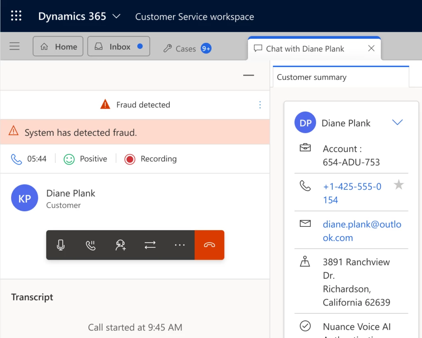
Task: Open the Fraud detected options menu
Action: (260, 105)
